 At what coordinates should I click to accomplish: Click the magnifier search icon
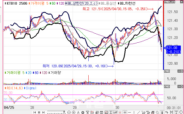tap(157, 112)
